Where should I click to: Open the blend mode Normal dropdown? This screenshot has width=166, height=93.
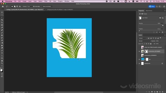pyautogui.click(x=144, y=41)
